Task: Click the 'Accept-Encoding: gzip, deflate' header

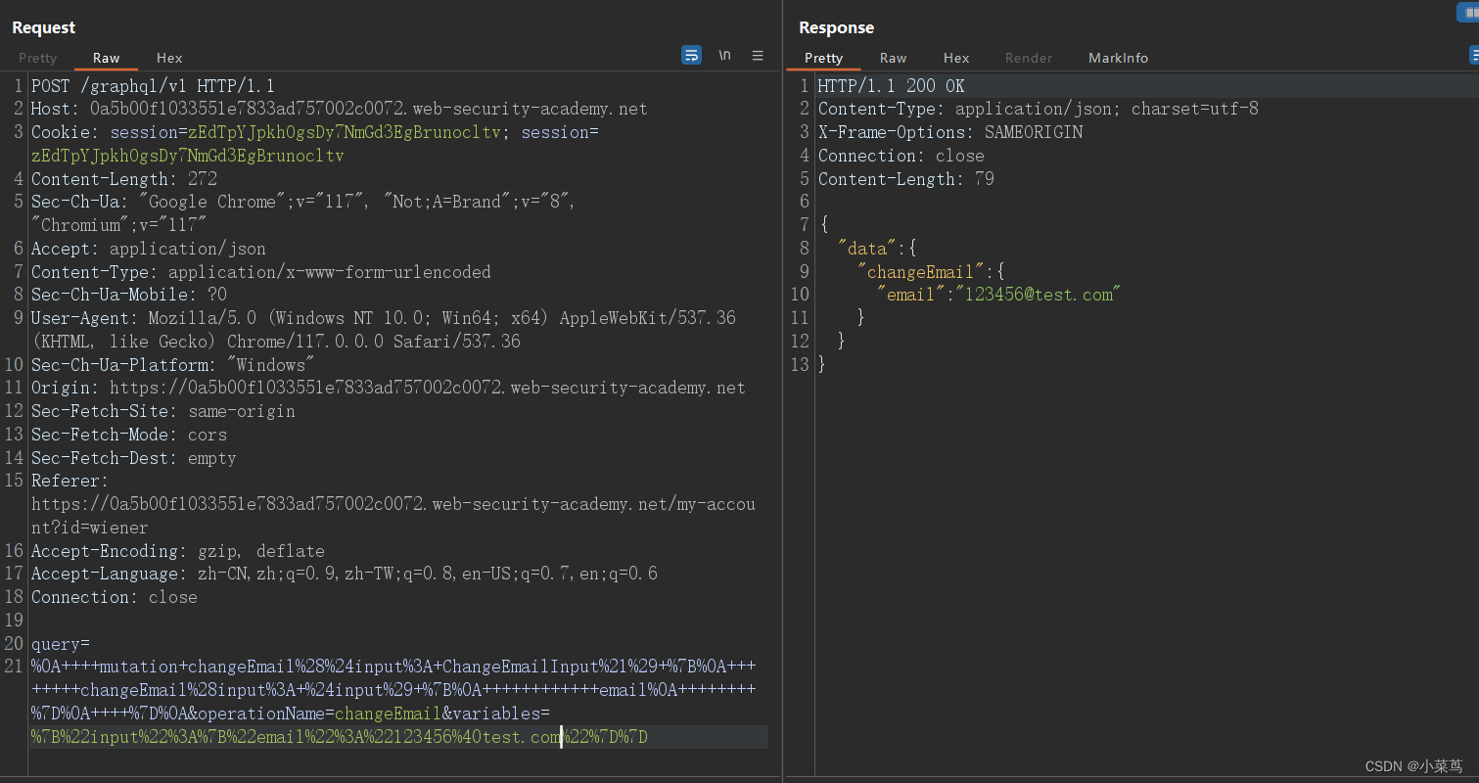Action: 178,551
